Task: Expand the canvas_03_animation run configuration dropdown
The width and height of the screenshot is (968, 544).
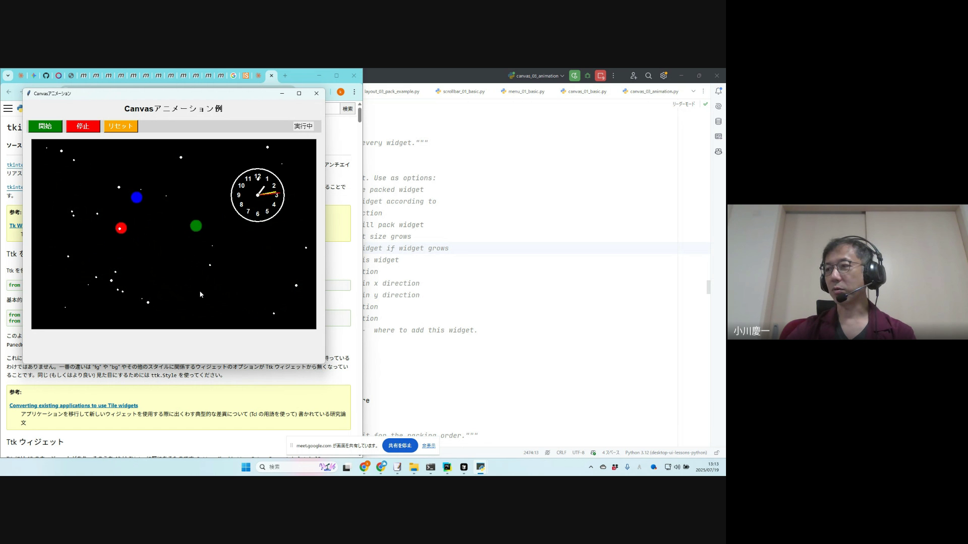Action: pos(562,76)
